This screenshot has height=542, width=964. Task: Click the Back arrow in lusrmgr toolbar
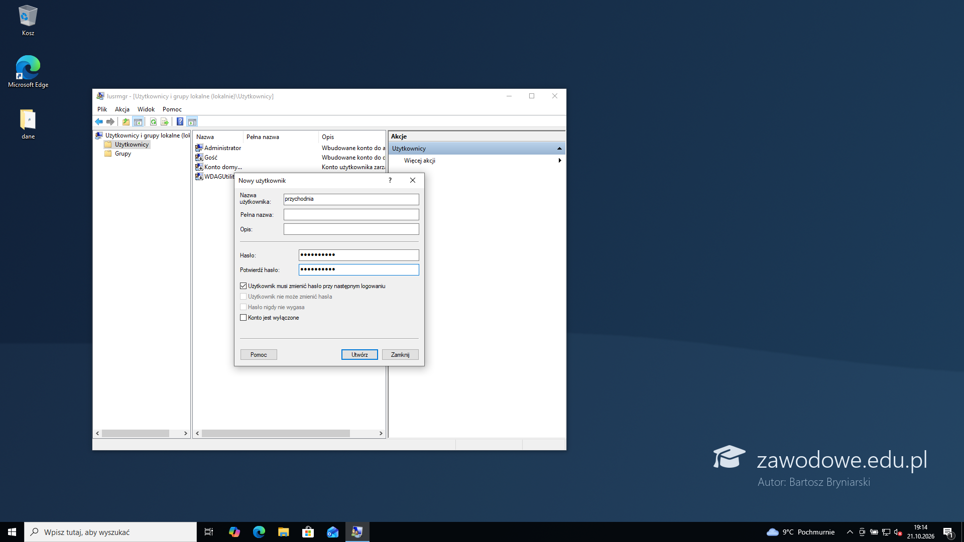pos(99,122)
